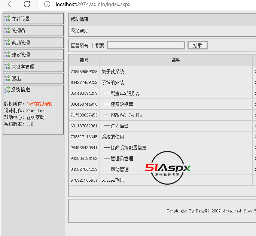The width and height of the screenshot is (256, 236).
Task: Select row ID 601137082961
Action: pos(84,126)
